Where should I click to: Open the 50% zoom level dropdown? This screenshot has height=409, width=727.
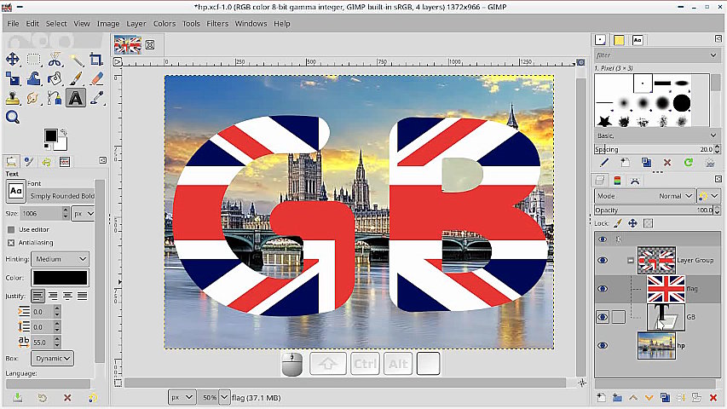point(224,397)
